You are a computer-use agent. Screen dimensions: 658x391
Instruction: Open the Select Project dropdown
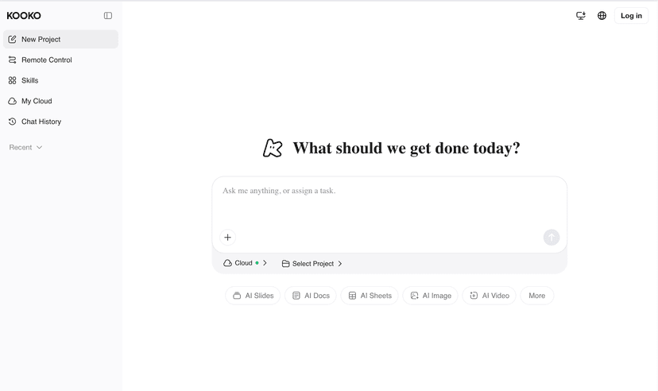point(312,264)
